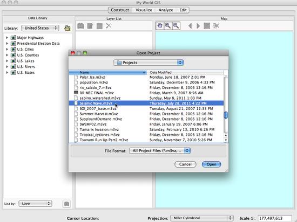Click the Presidential Election Data layer icon
The height and width of the screenshot is (222, 297).
pyautogui.click(x=13, y=44)
